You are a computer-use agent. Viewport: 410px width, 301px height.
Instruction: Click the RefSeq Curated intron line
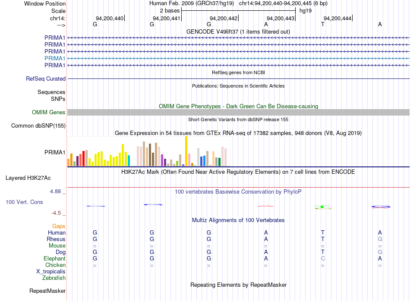[x=238, y=78]
